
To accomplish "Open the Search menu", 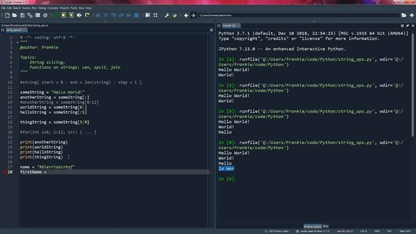I will pyautogui.click(x=17, y=8).
